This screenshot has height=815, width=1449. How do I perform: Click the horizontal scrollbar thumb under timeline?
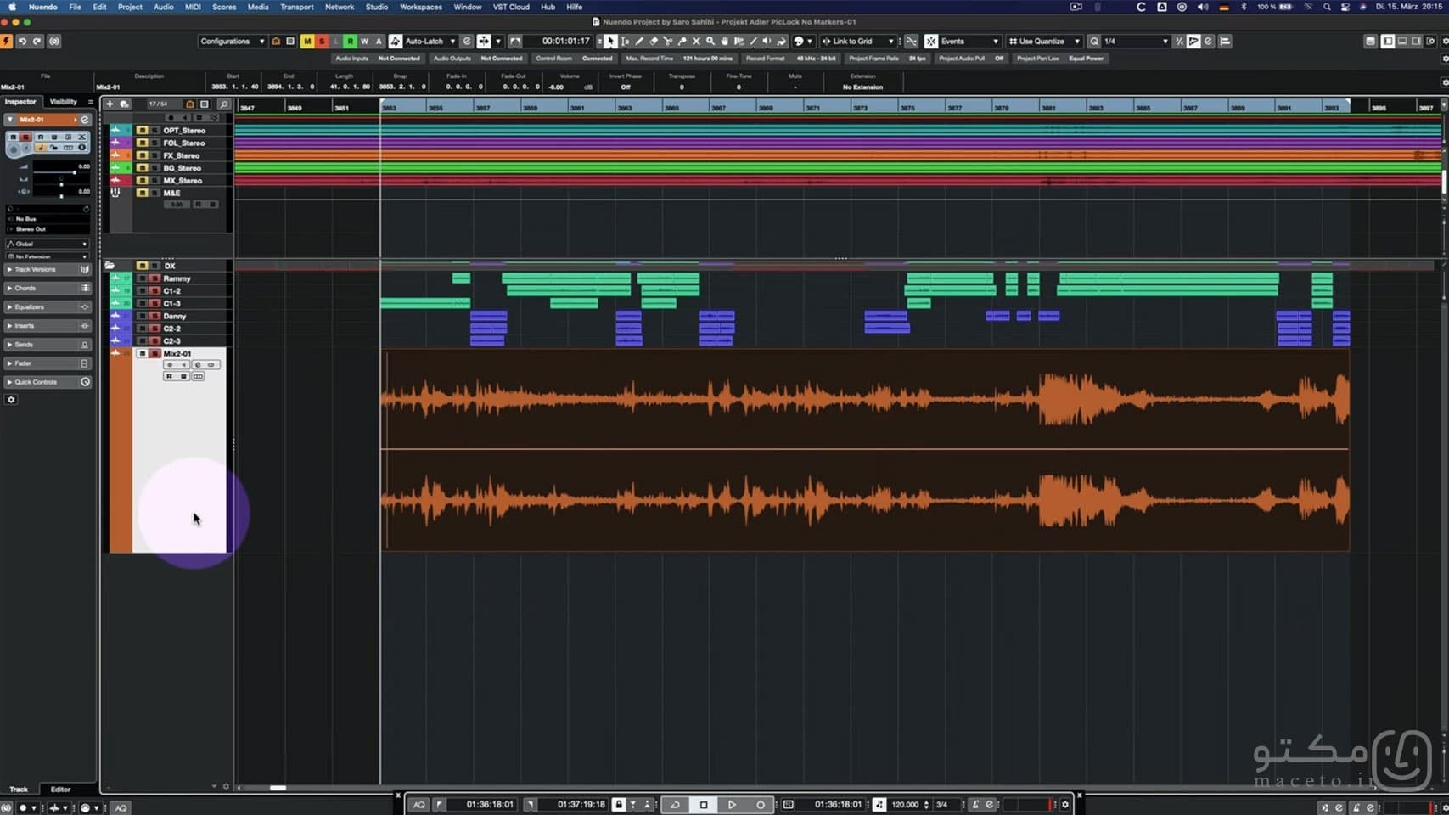tap(278, 788)
